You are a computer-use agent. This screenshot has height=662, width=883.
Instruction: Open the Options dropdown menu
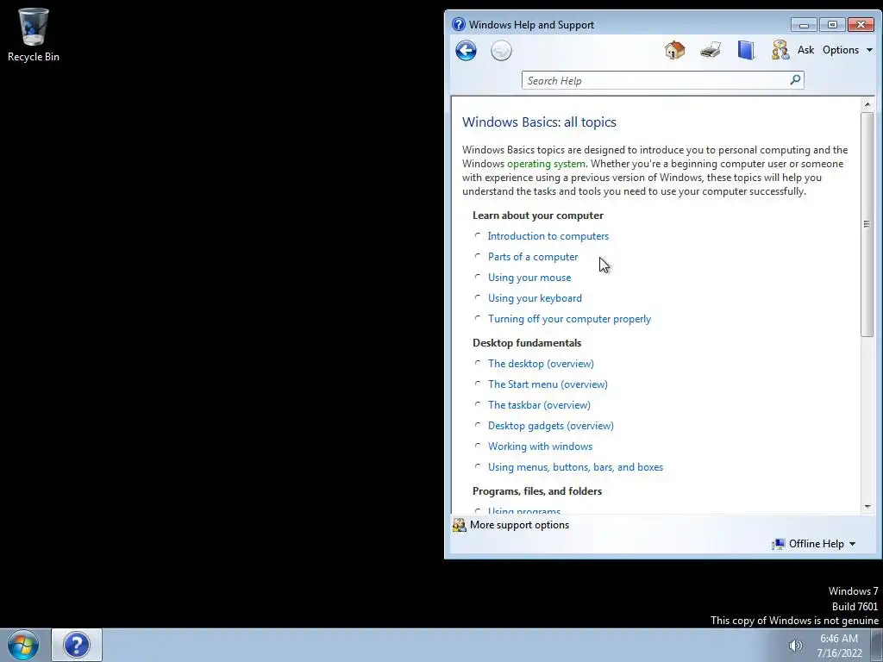click(x=848, y=50)
